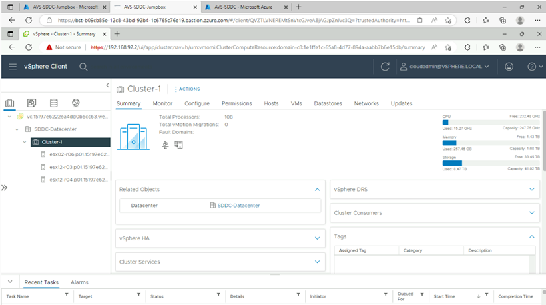Switch to Hosts and Clusters inventory view
The width and height of the screenshot is (546, 305).
[10, 103]
